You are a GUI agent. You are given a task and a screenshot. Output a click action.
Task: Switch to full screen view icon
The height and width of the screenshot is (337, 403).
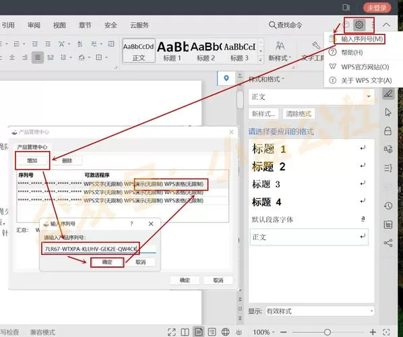pyautogui.click(x=172, y=332)
